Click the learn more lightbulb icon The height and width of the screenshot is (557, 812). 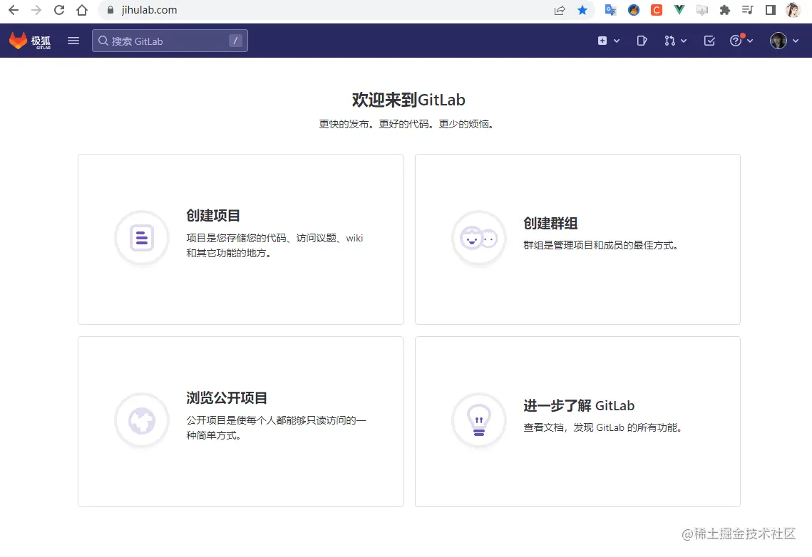click(479, 420)
